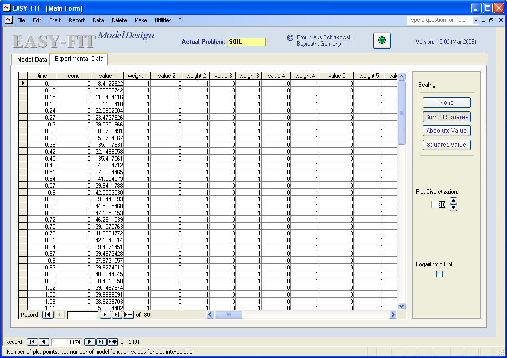Switch to the Model Data tab
This screenshot has height=358, width=507.
[32, 60]
